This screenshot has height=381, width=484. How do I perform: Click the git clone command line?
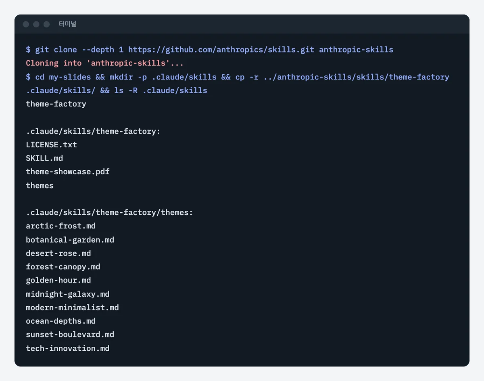click(x=210, y=50)
